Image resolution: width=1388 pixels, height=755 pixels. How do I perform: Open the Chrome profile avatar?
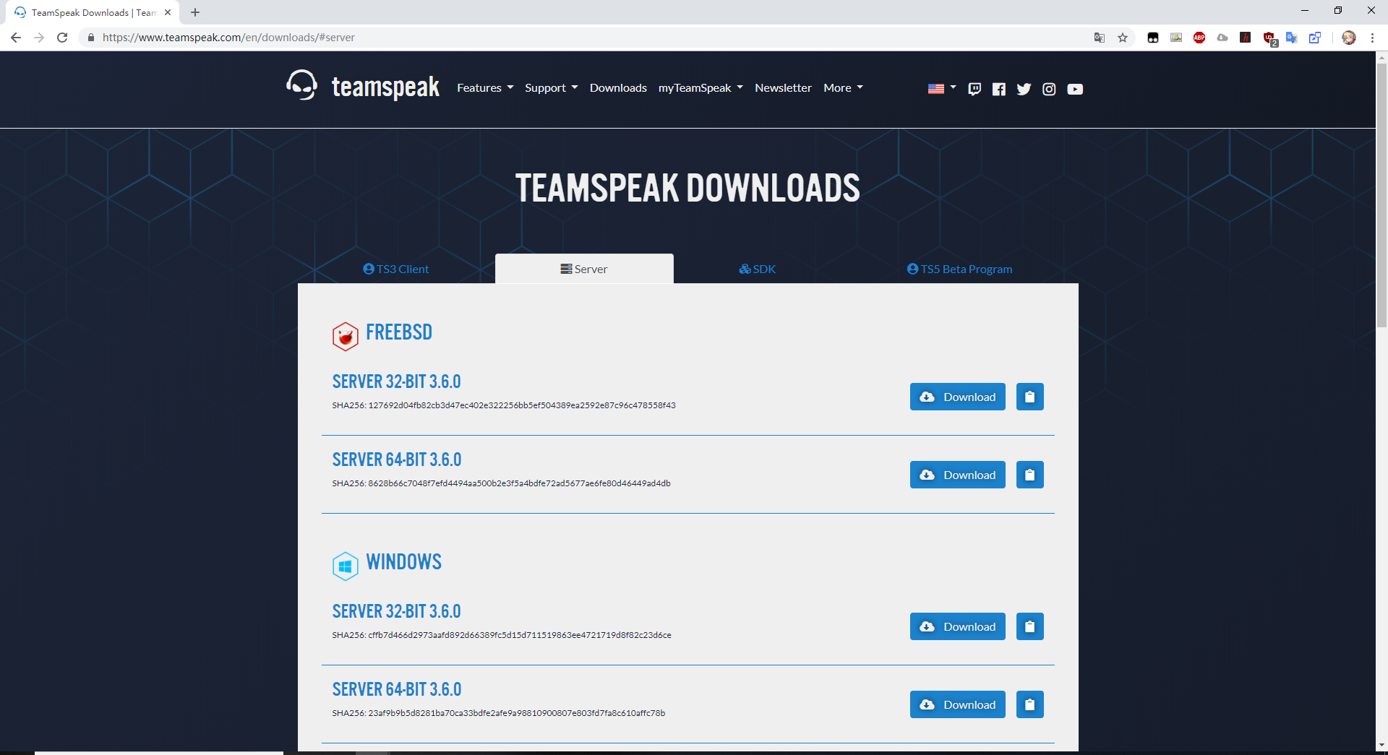[x=1349, y=38]
